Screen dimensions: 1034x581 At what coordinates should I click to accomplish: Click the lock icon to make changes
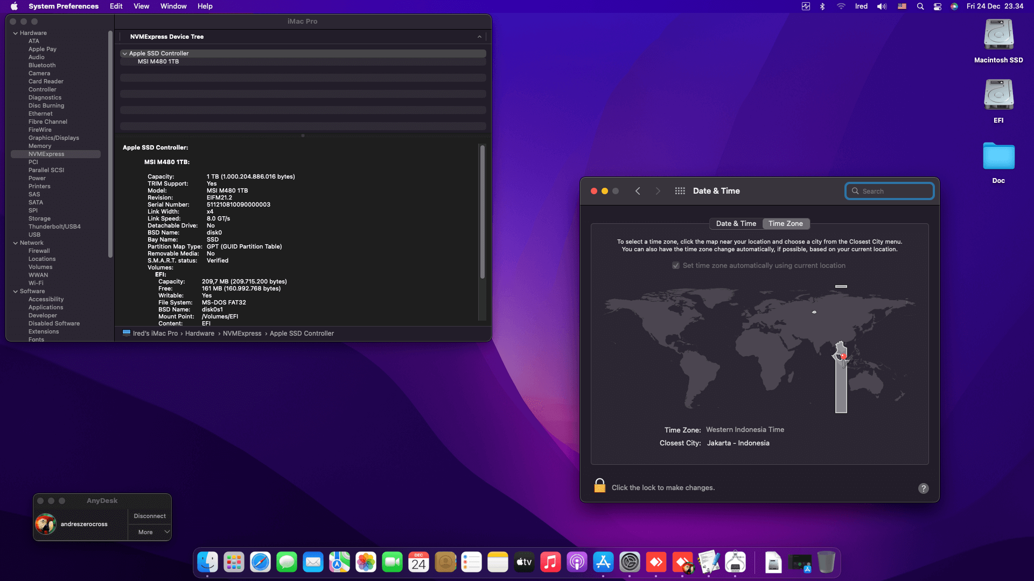coord(599,486)
